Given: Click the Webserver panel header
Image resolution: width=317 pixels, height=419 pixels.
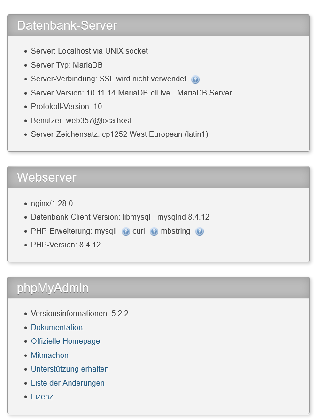Looking at the screenshot, I should coord(46,178).
